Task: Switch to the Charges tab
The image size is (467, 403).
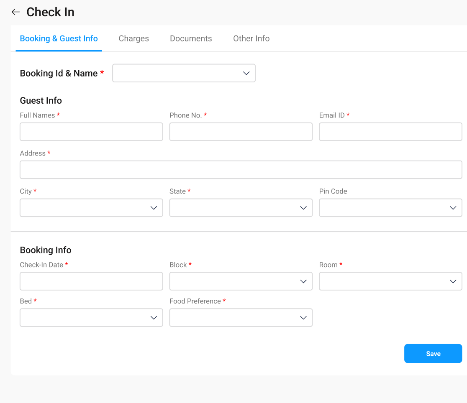Action: coord(133,38)
